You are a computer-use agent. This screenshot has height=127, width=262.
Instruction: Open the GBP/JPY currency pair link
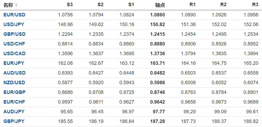14,121
